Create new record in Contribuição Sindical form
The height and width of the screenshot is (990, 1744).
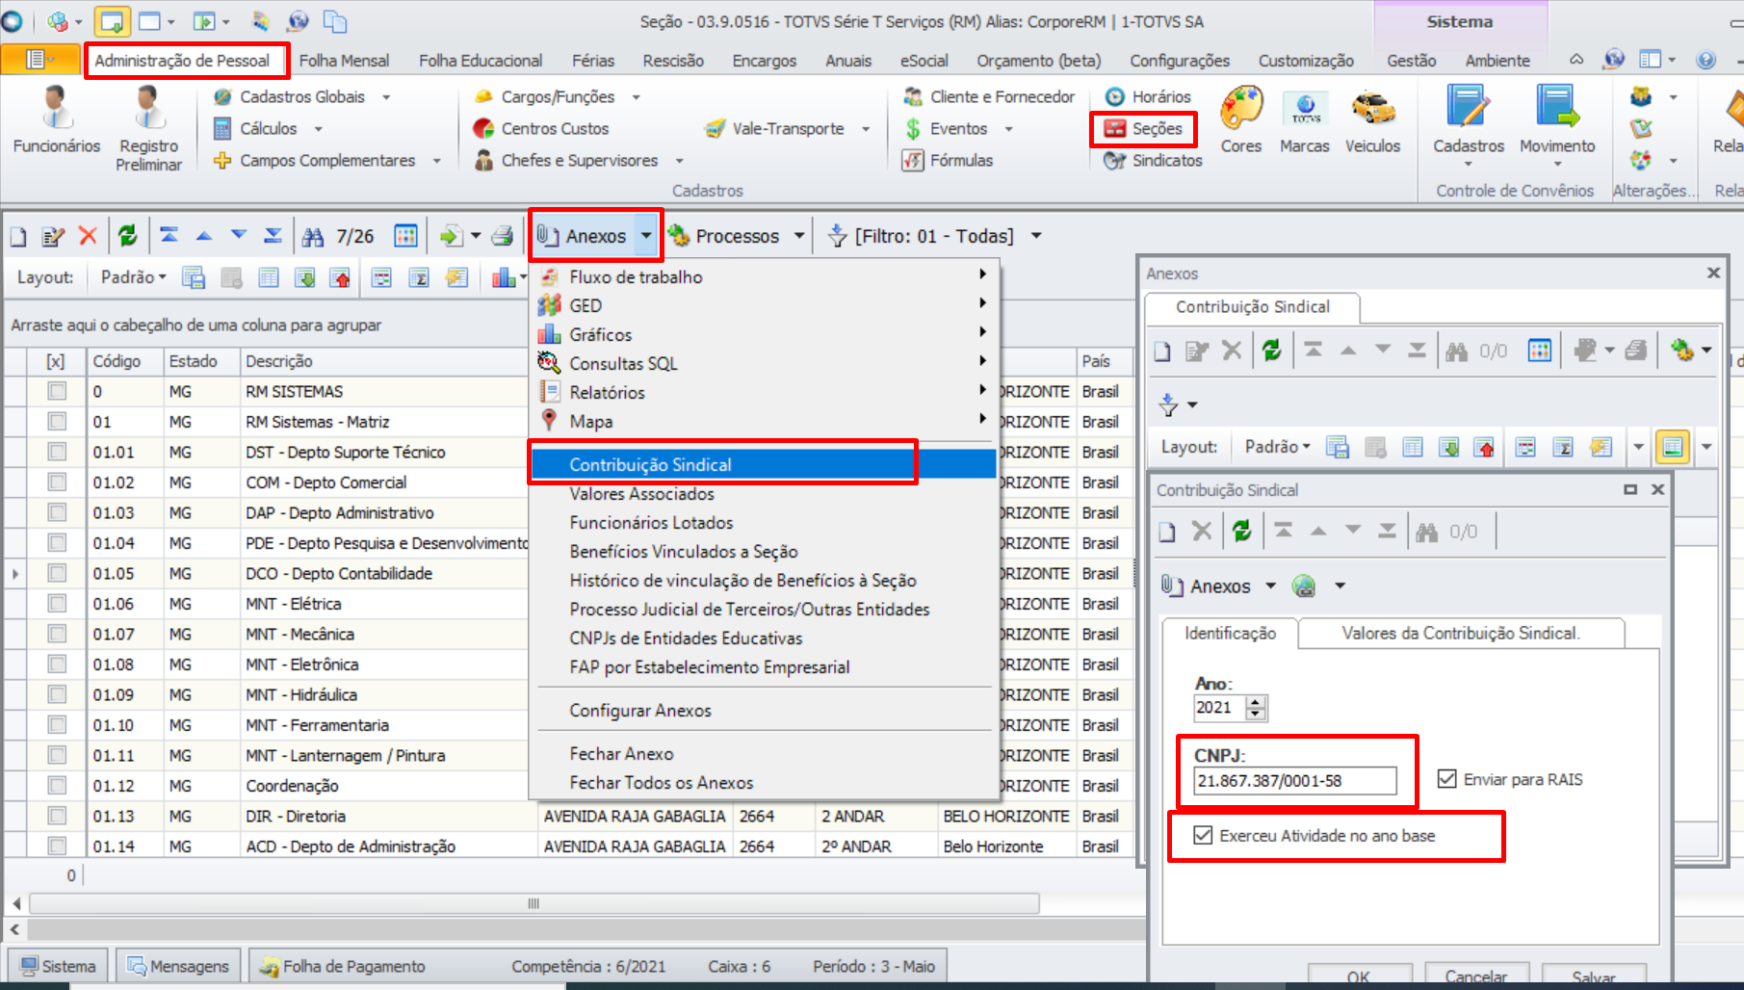point(1167,532)
